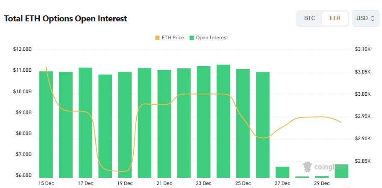The height and width of the screenshot is (188, 382).
Task: Open the USD currency dropdown
Action: (x=365, y=18)
